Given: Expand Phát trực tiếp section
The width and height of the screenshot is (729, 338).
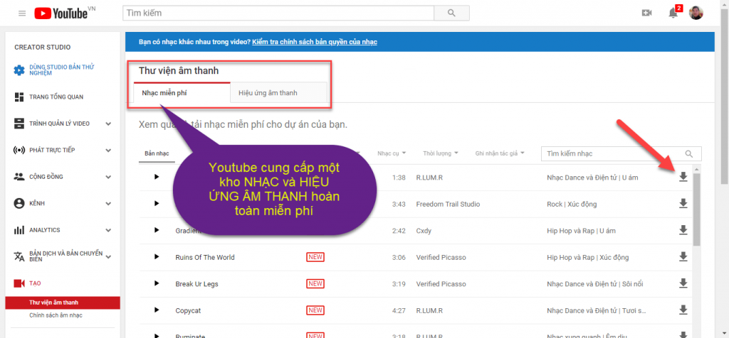Looking at the screenshot, I should [x=108, y=151].
